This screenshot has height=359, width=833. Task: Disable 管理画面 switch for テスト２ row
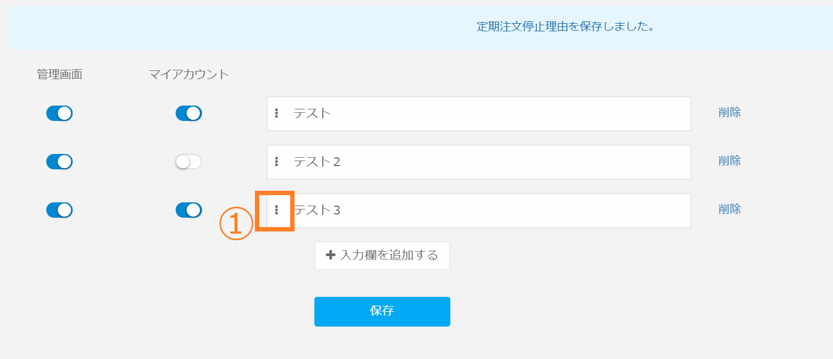[x=59, y=162]
